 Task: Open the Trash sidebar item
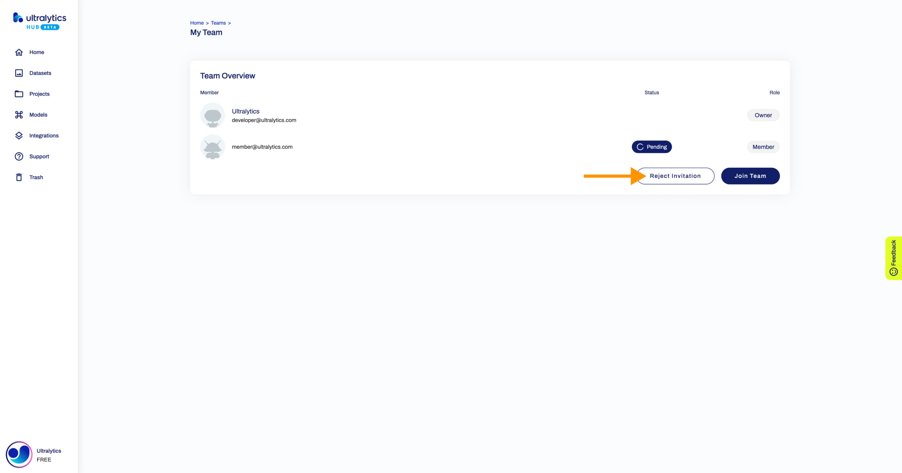[36, 177]
